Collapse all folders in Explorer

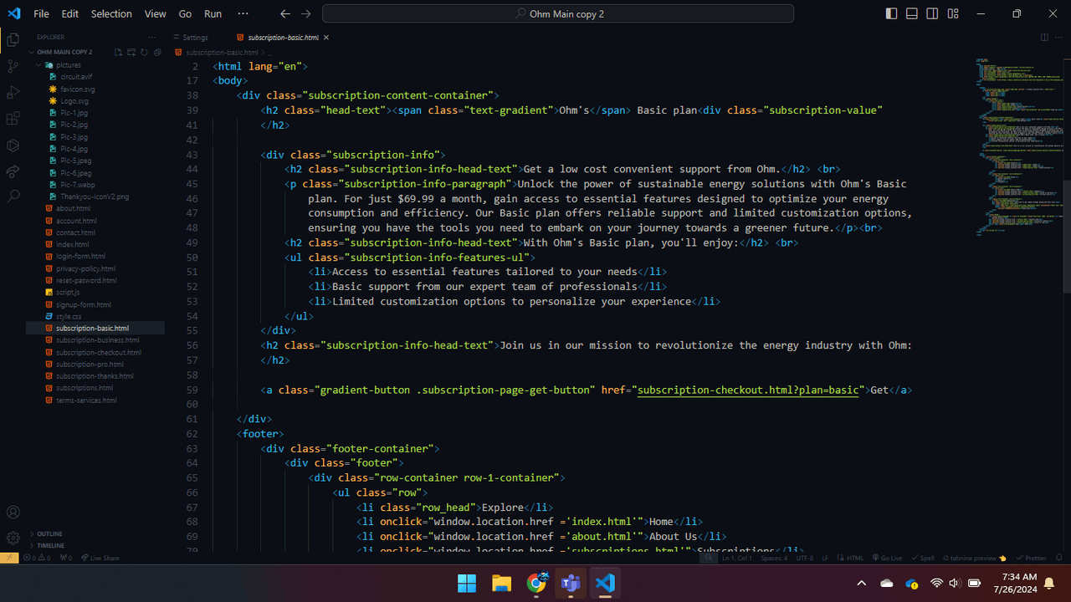pyautogui.click(x=157, y=52)
